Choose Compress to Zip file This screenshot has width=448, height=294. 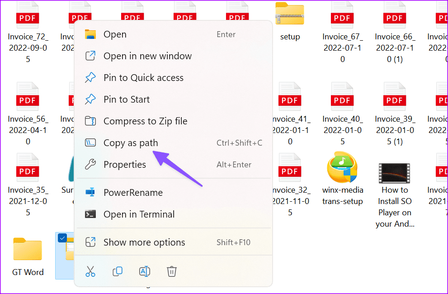pyautogui.click(x=145, y=121)
